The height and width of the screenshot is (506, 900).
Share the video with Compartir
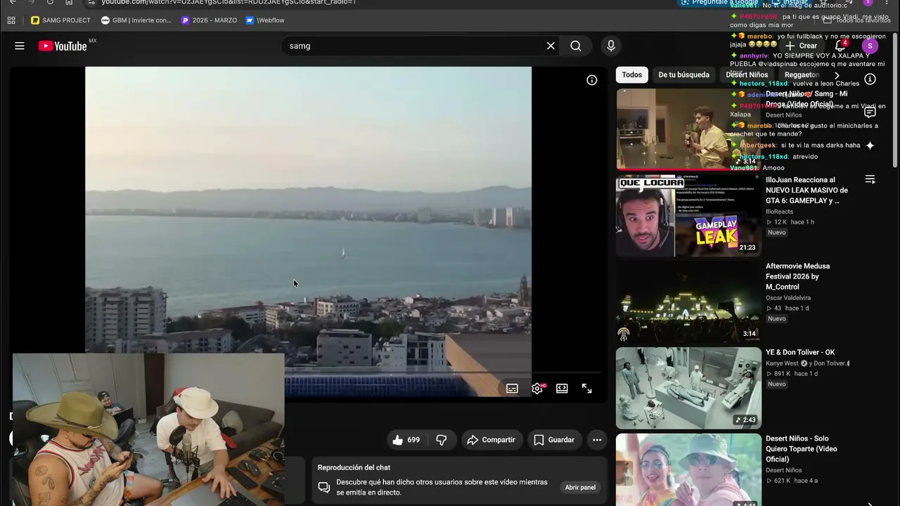coord(491,440)
